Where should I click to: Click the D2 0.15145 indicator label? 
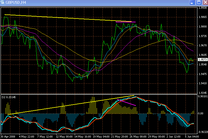pos(9,97)
